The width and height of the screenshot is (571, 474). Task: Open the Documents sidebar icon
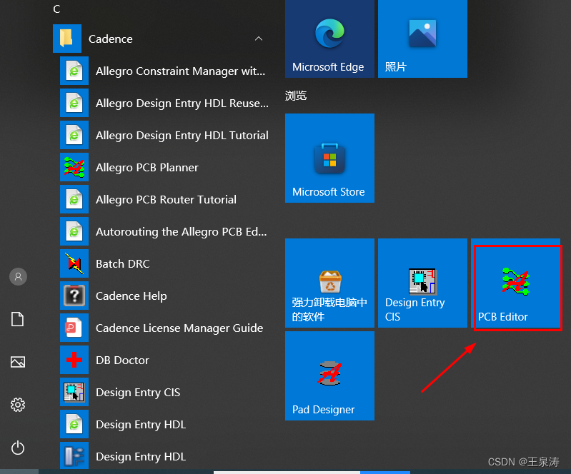(17, 319)
